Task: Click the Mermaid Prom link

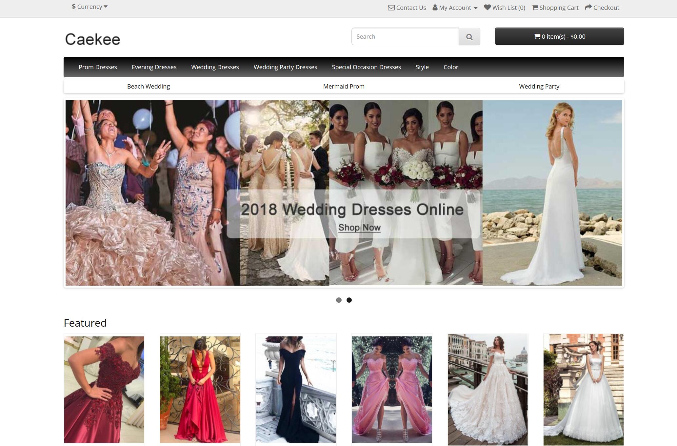Action: click(x=344, y=86)
